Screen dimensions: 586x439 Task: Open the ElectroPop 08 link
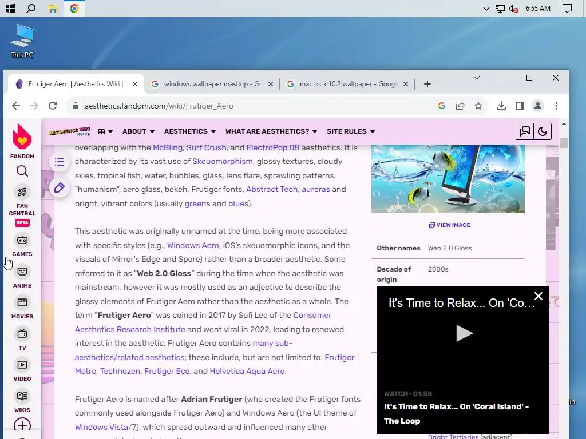click(273, 147)
